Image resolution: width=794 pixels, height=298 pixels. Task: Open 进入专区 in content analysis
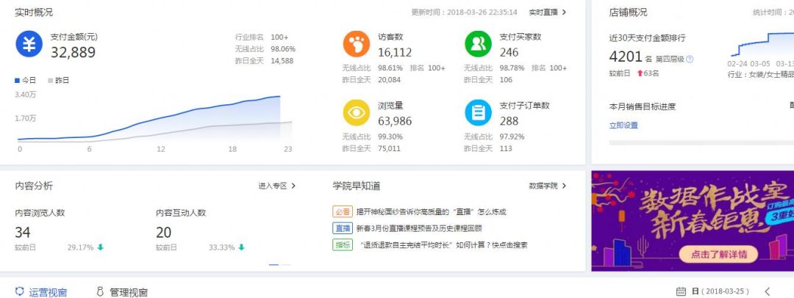point(273,186)
